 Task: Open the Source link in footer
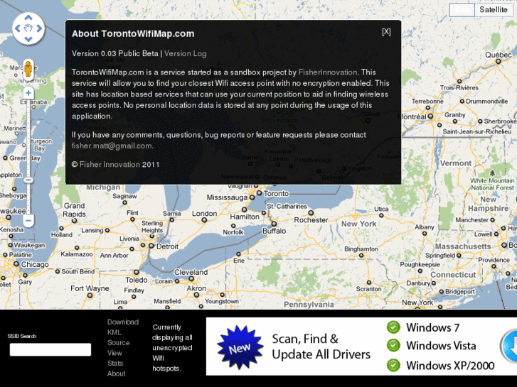[x=118, y=342]
